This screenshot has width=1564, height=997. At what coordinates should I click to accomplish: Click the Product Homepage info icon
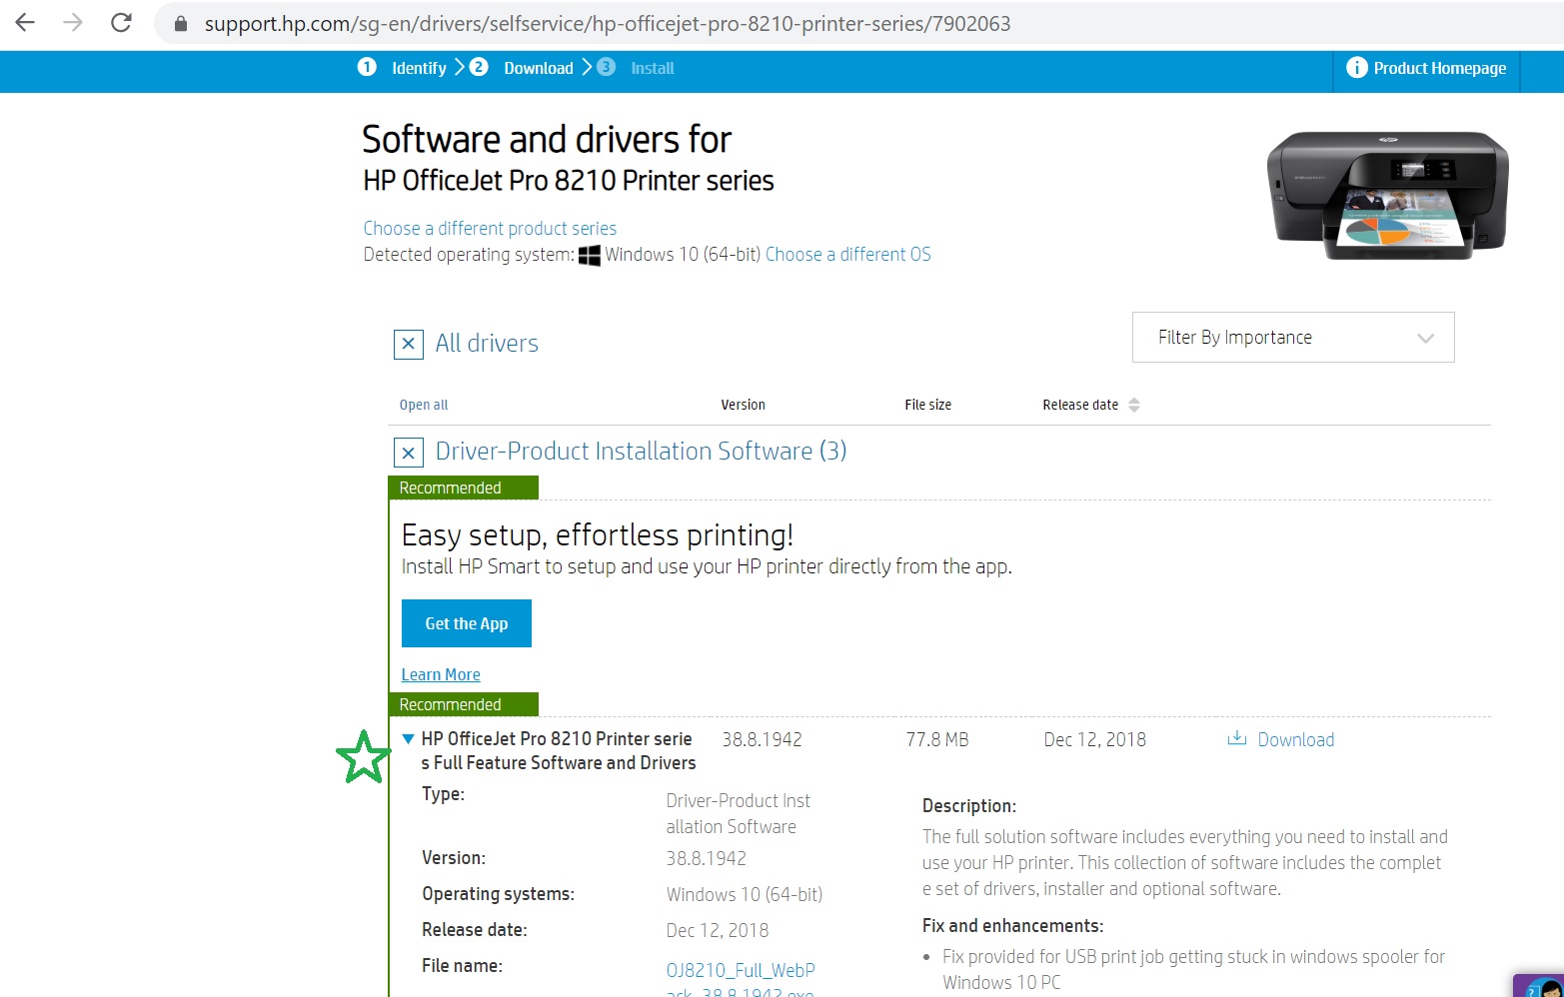(1356, 67)
